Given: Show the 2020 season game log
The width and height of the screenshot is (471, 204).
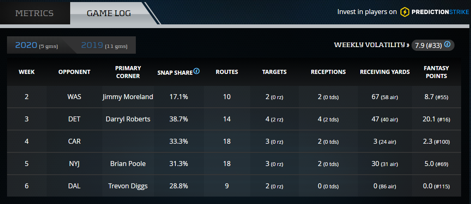Looking at the screenshot, I should coord(36,45).
